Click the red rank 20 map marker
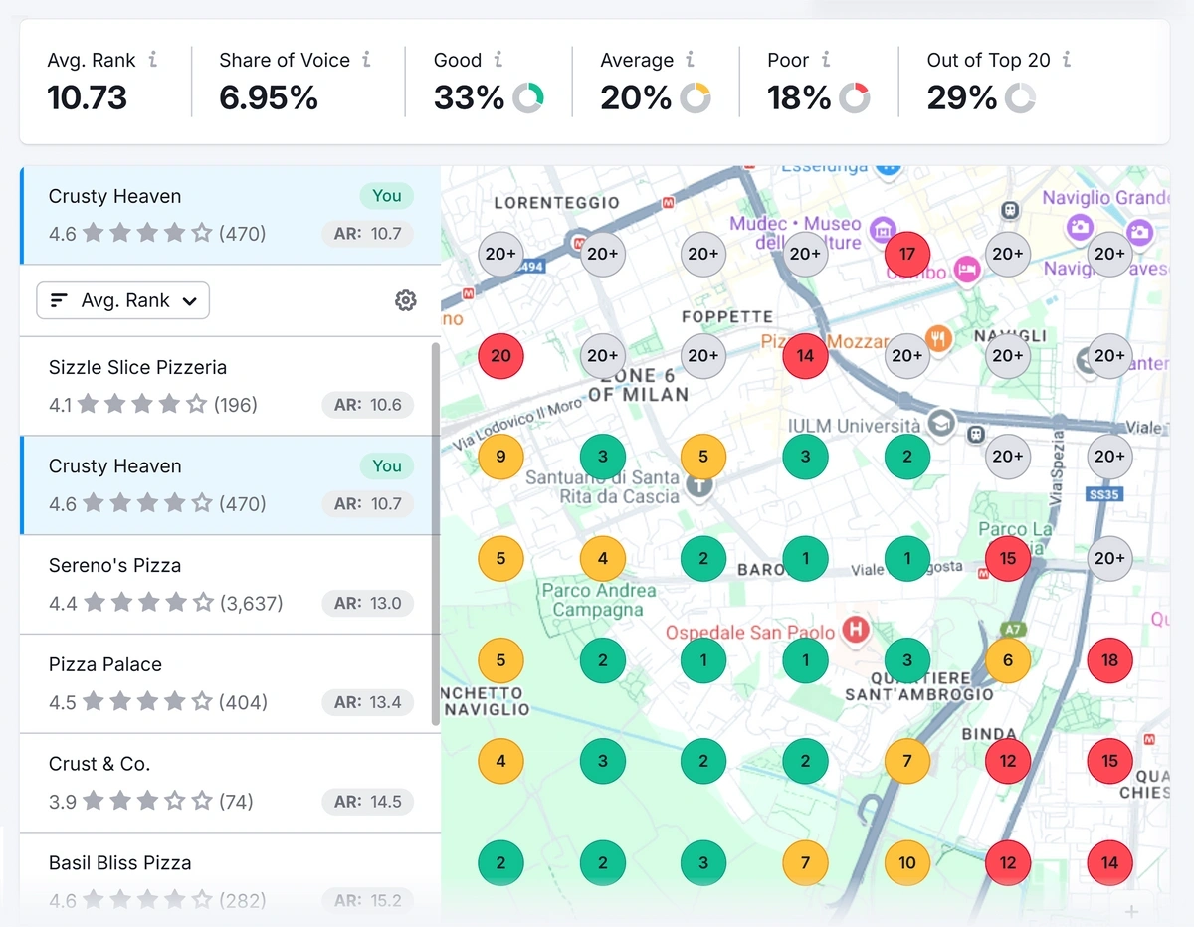The image size is (1194, 927). pyautogui.click(x=500, y=355)
